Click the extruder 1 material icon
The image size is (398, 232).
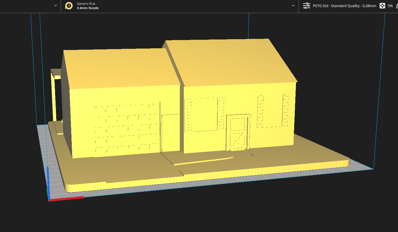coord(68,6)
